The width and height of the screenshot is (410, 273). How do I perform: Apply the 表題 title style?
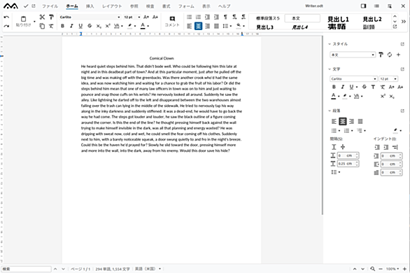337,27
